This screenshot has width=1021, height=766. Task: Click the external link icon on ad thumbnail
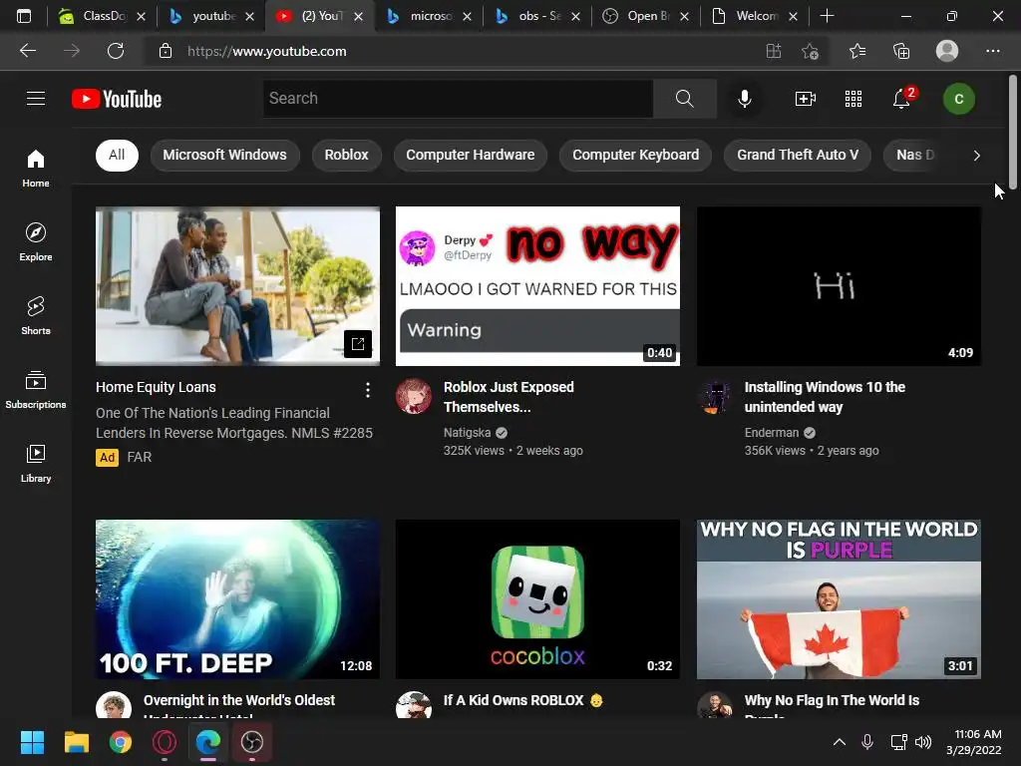click(x=358, y=344)
